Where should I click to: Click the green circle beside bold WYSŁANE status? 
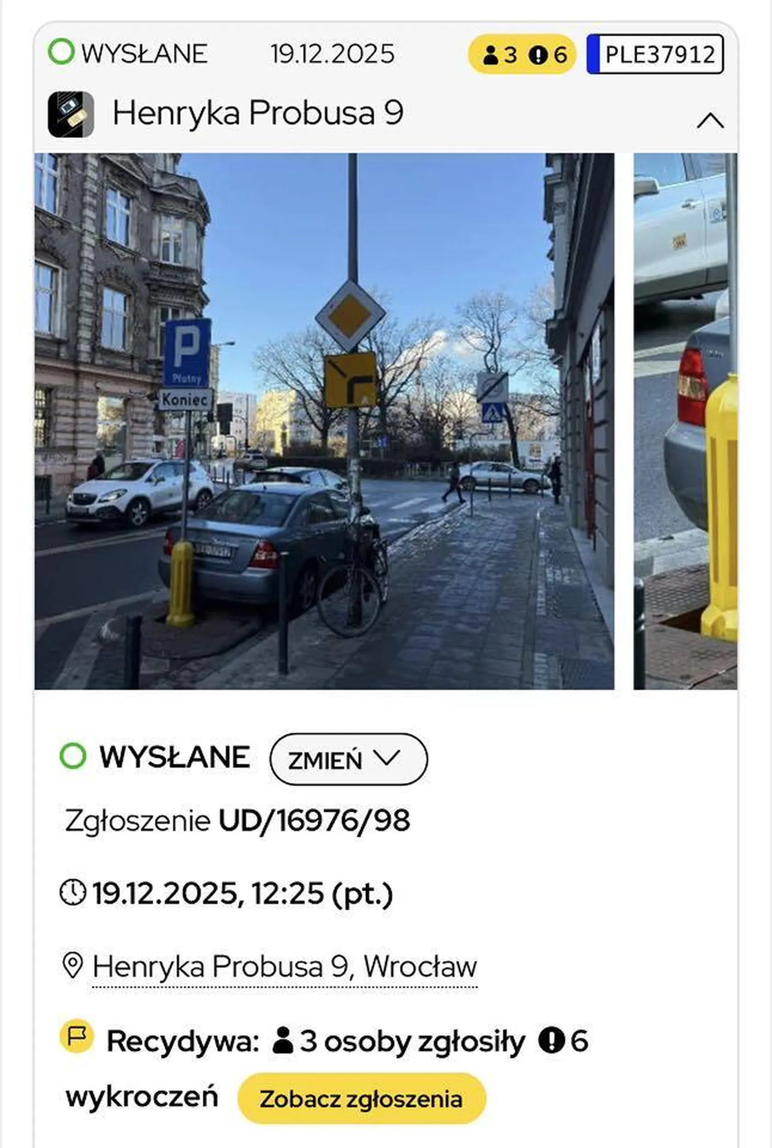(x=73, y=756)
